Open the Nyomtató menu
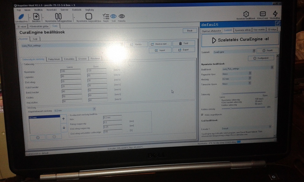 [x=51, y=10]
